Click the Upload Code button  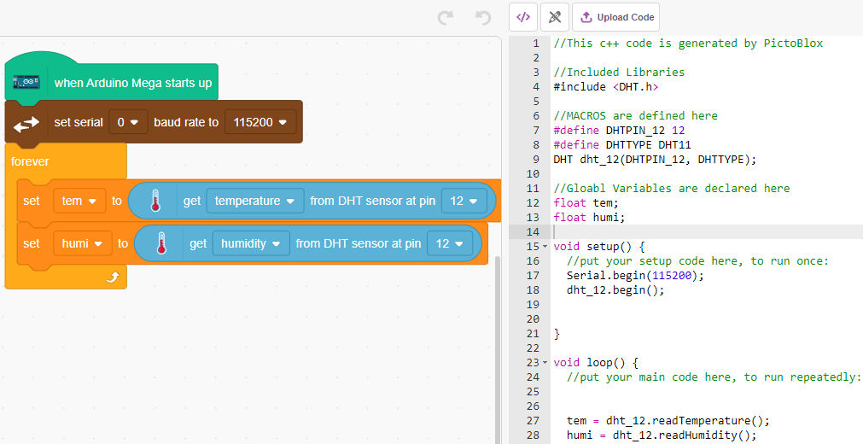point(615,17)
